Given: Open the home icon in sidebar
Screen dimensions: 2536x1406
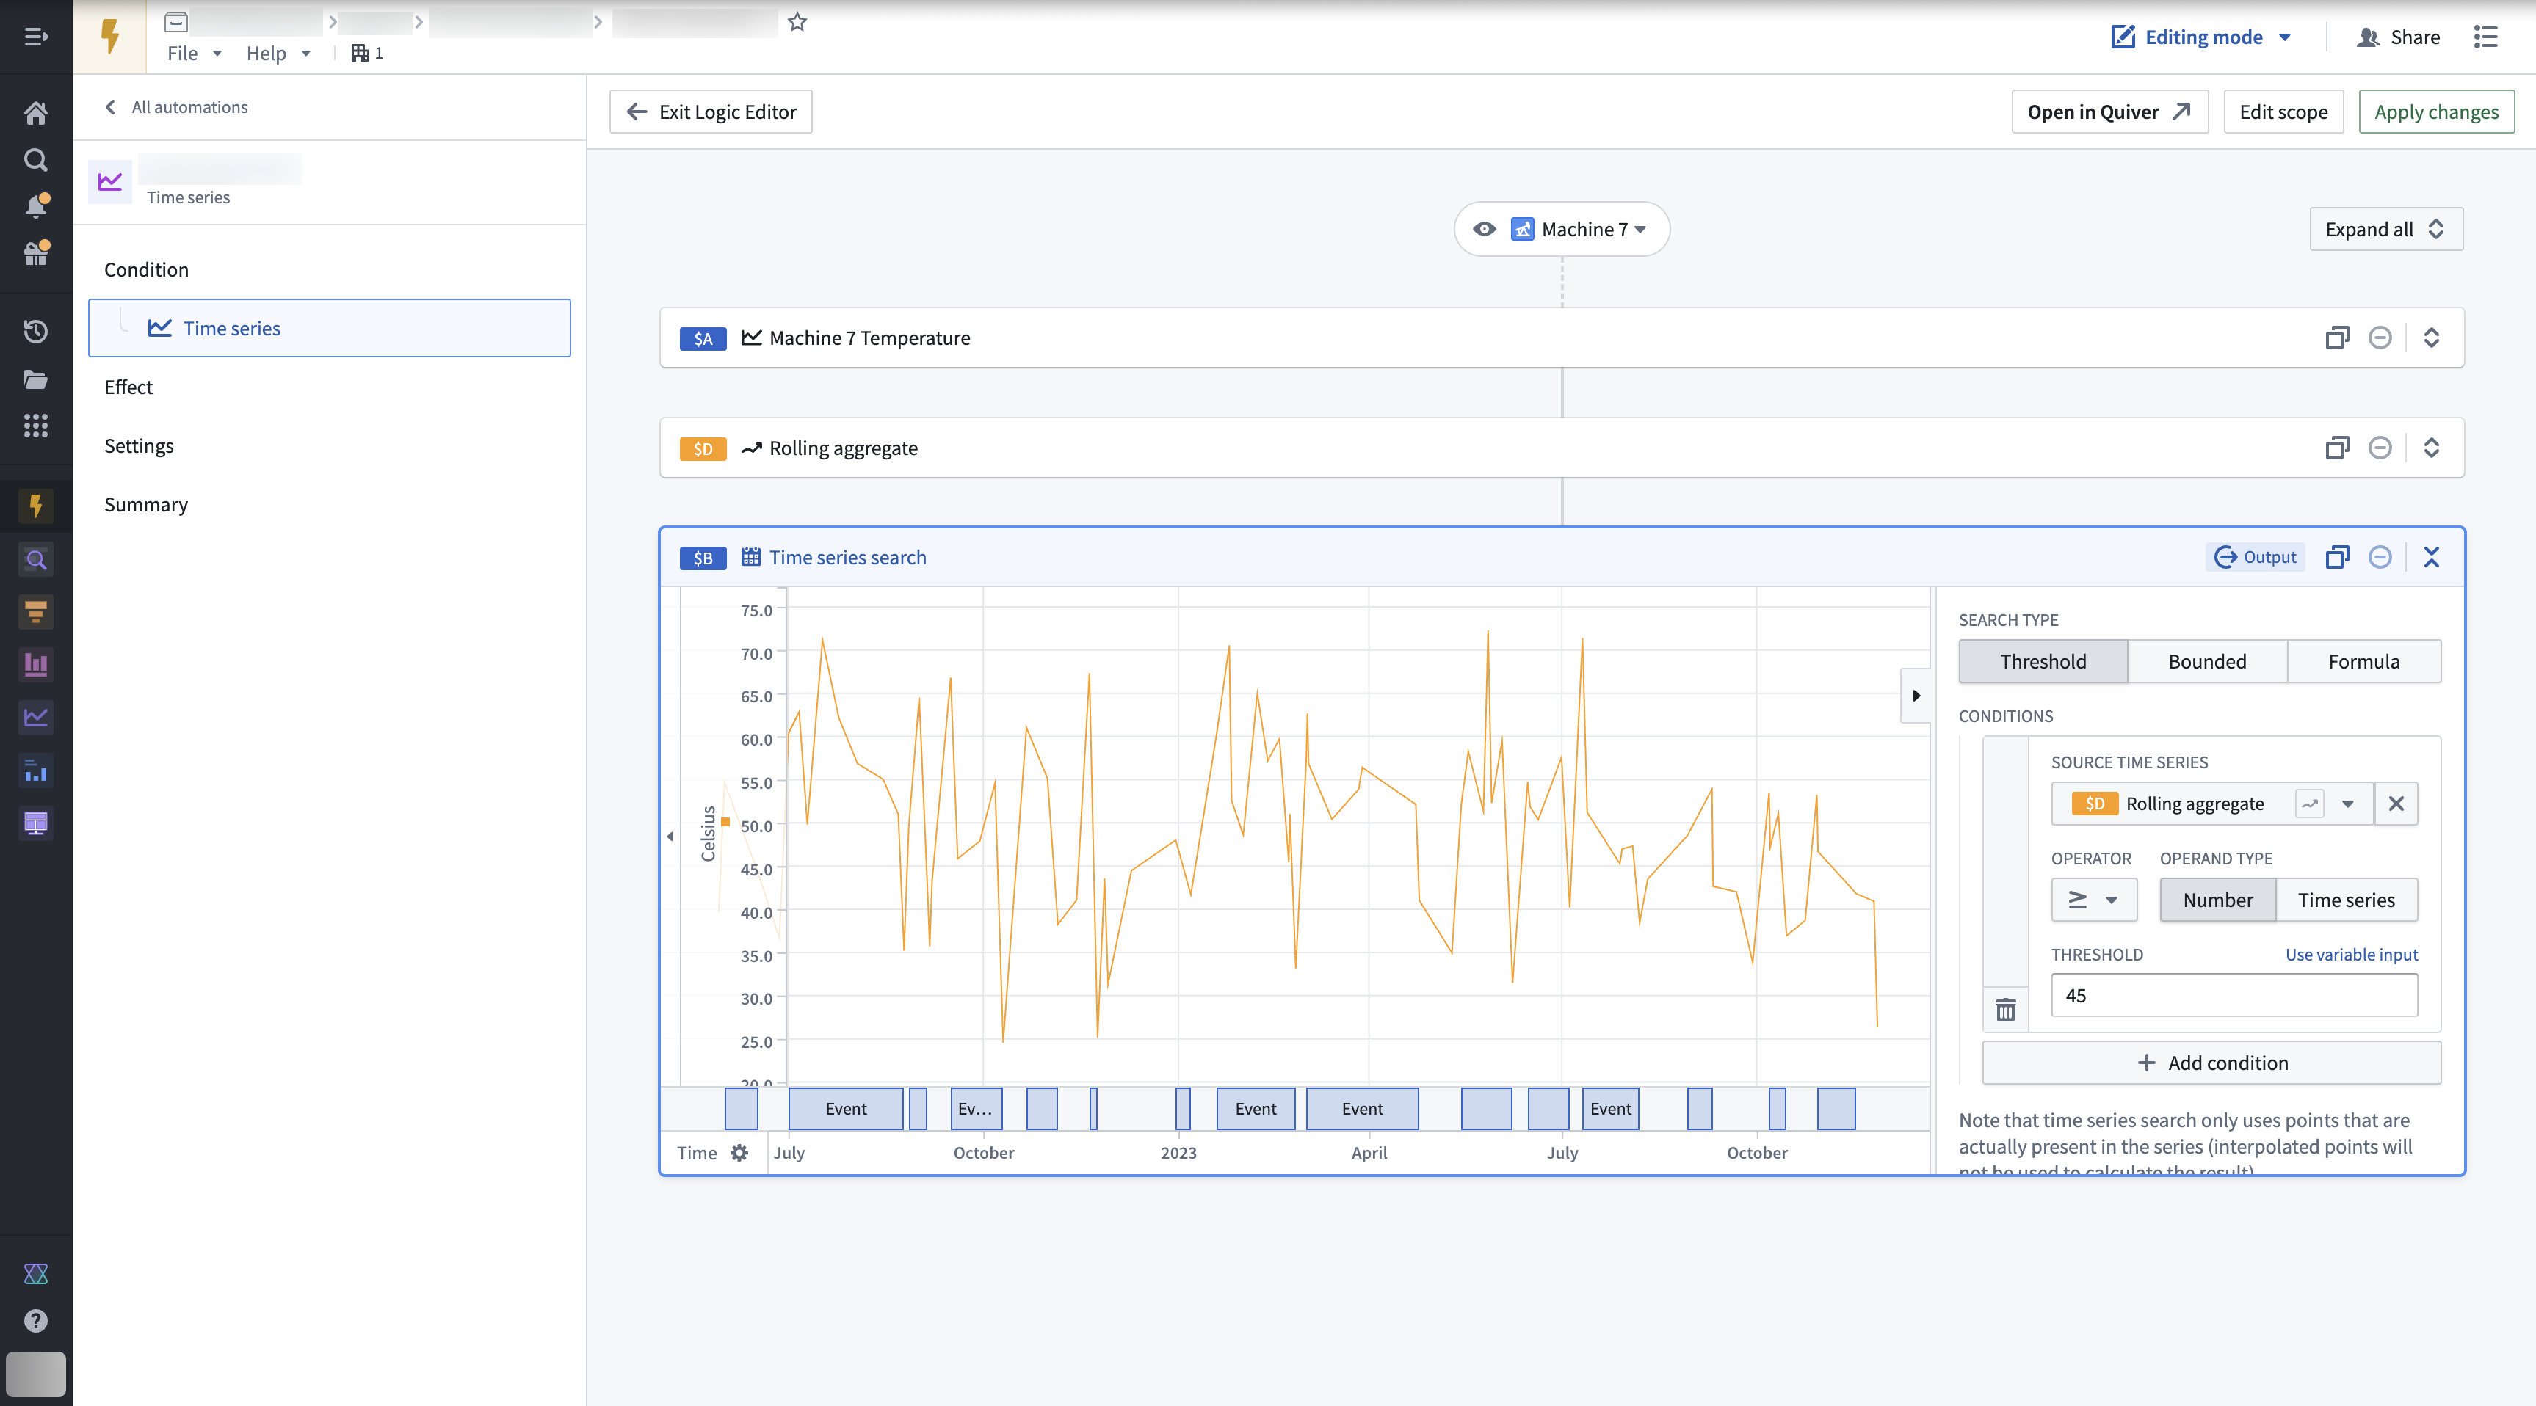Looking at the screenshot, I should point(35,113).
